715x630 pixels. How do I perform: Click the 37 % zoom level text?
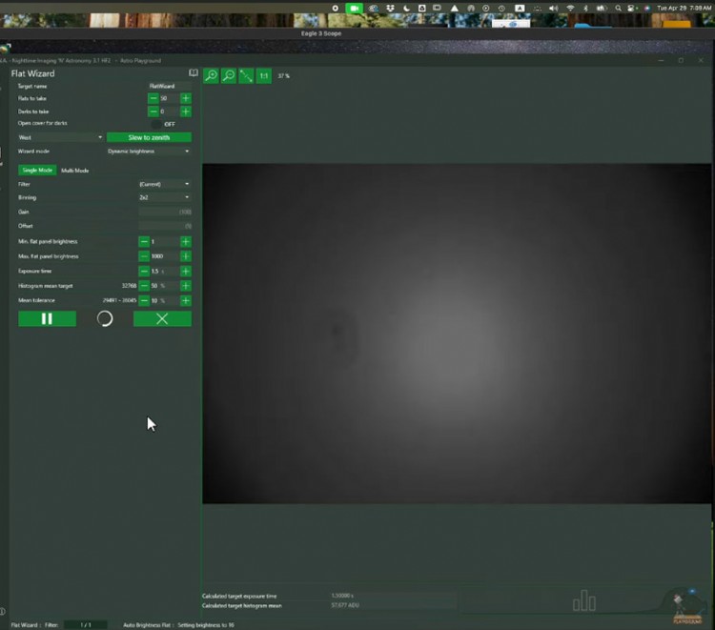coord(283,75)
